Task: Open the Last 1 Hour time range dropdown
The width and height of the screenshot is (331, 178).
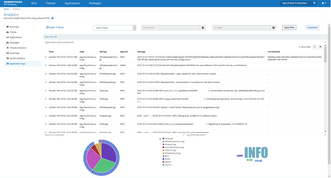Action: pyautogui.click(x=115, y=28)
